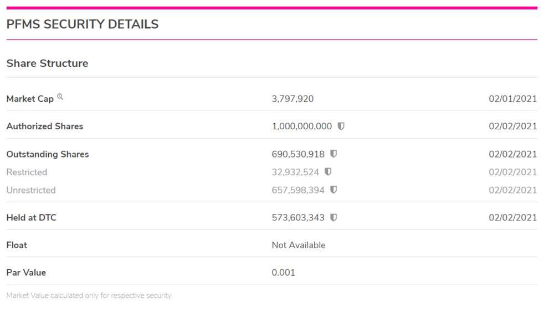This screenshot has width=554, height=310.
Task: Click the Authorized Shares value 1,000,000,000
Action: 301,127
